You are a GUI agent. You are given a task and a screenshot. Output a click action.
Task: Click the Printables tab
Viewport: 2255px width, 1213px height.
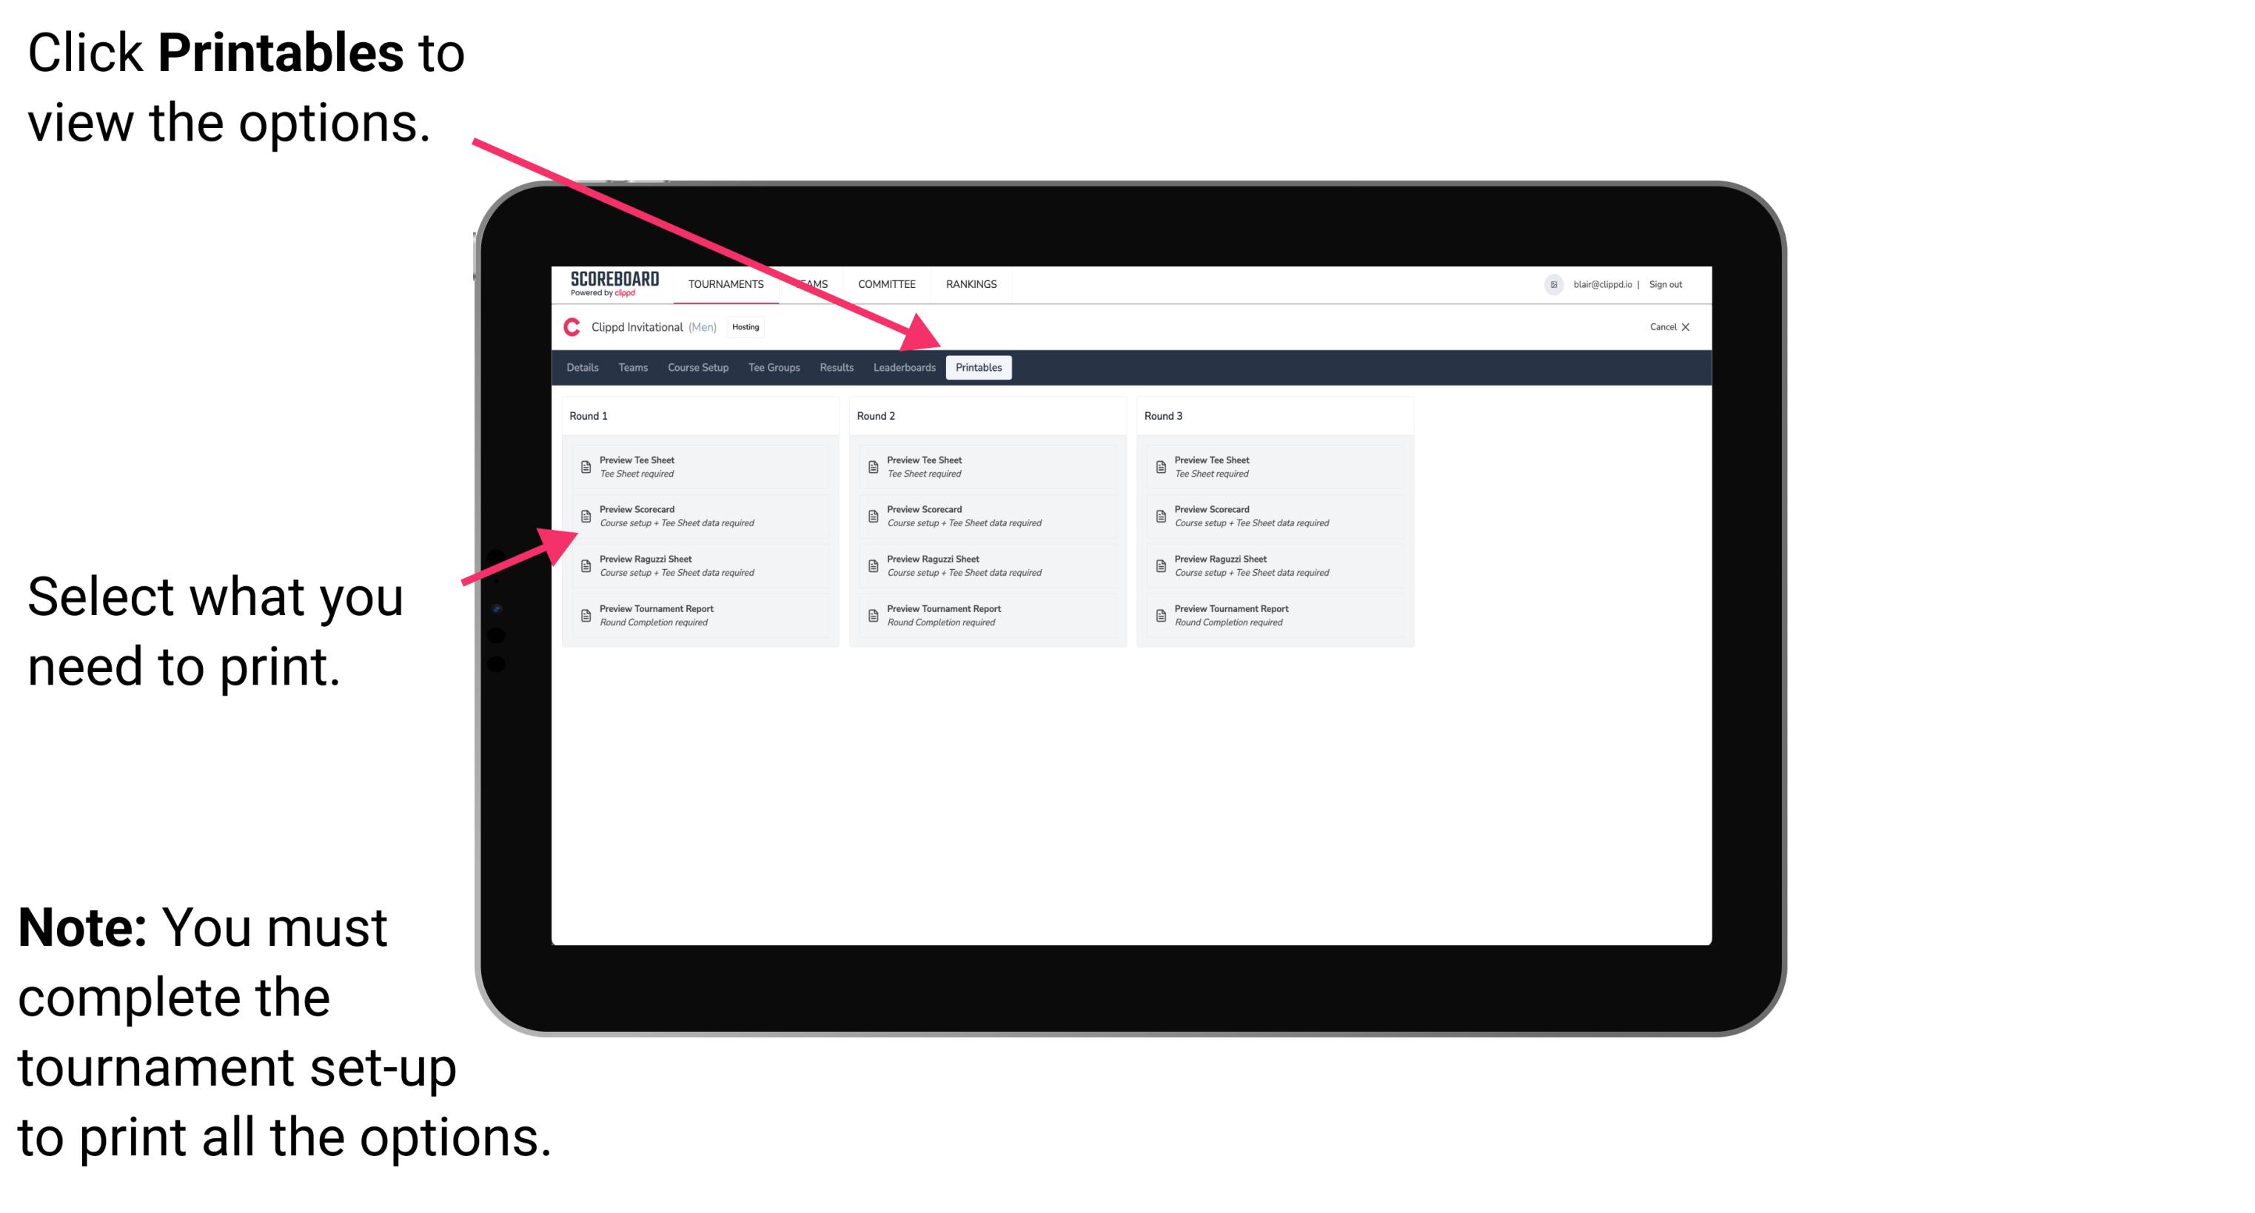tap(979, 368)
